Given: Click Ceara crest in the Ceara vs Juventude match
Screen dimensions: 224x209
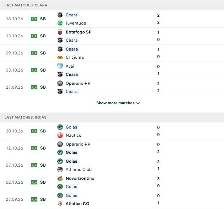Looking at the screenshot, I should click(60, 15).
